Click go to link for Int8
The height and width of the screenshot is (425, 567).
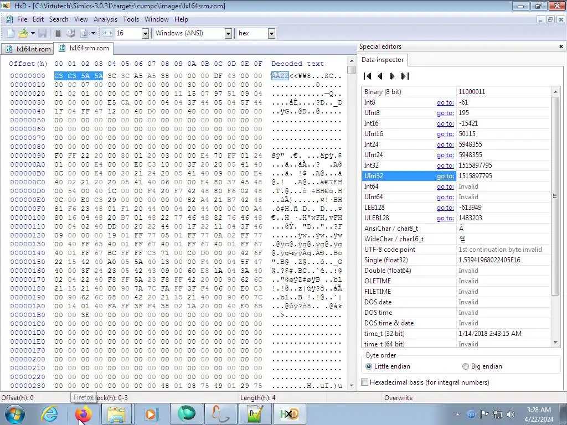point(445,102)
